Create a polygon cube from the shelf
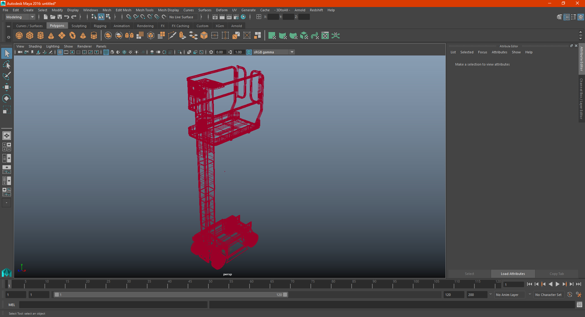Image resolution: width=585 pixels, height=317 pixels. [30, 36]
